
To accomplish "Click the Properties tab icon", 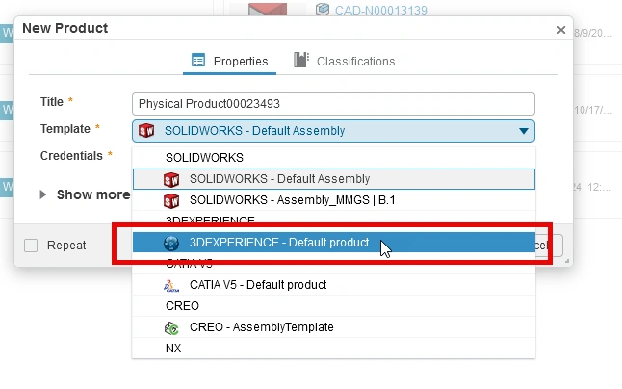I will tap(198, 61).
